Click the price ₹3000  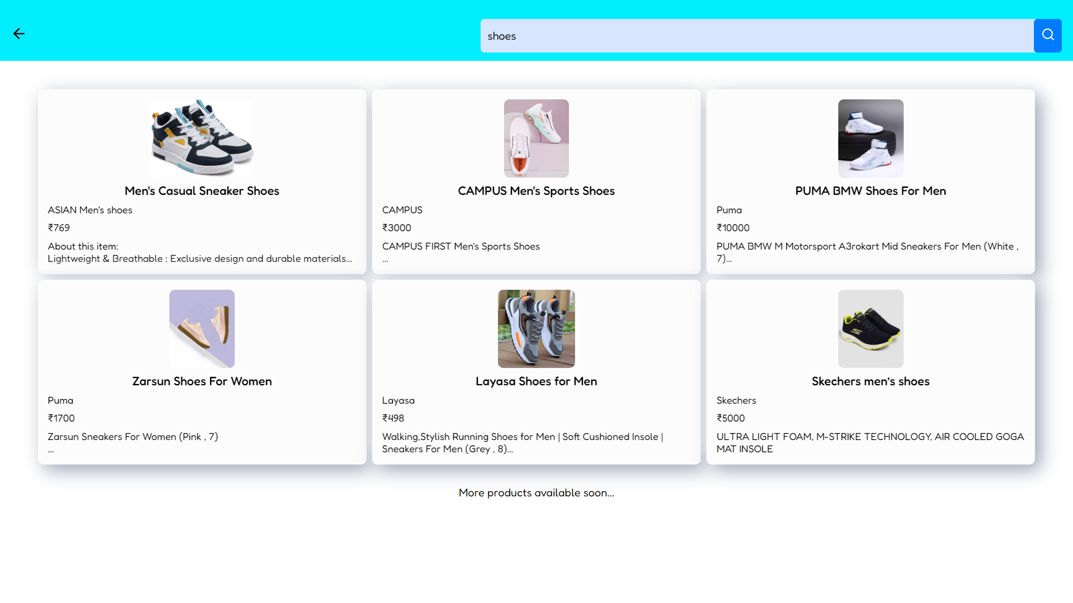[x=397, y=228]
